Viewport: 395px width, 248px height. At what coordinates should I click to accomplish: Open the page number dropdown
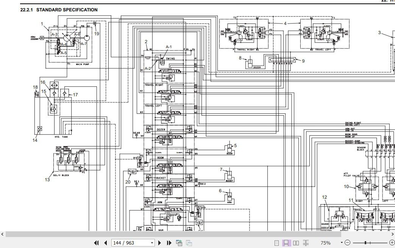(x=152, y=243)
